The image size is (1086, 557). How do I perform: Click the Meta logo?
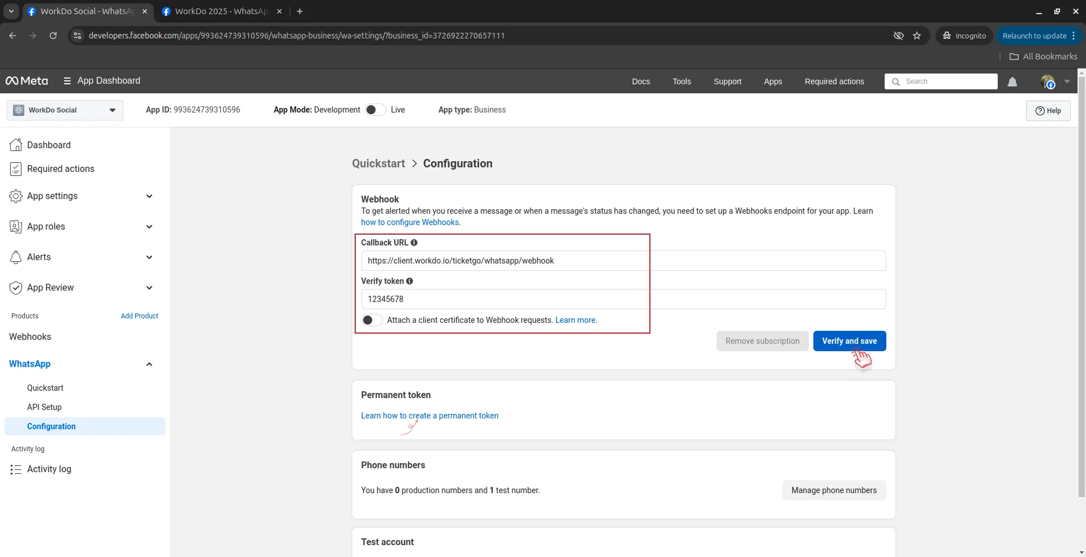pos(27,81)
